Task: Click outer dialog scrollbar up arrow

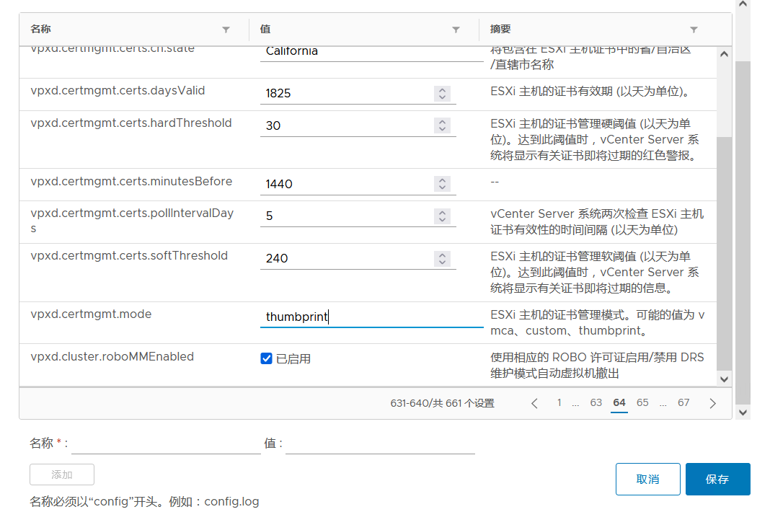Action: (x=743, y=4)
